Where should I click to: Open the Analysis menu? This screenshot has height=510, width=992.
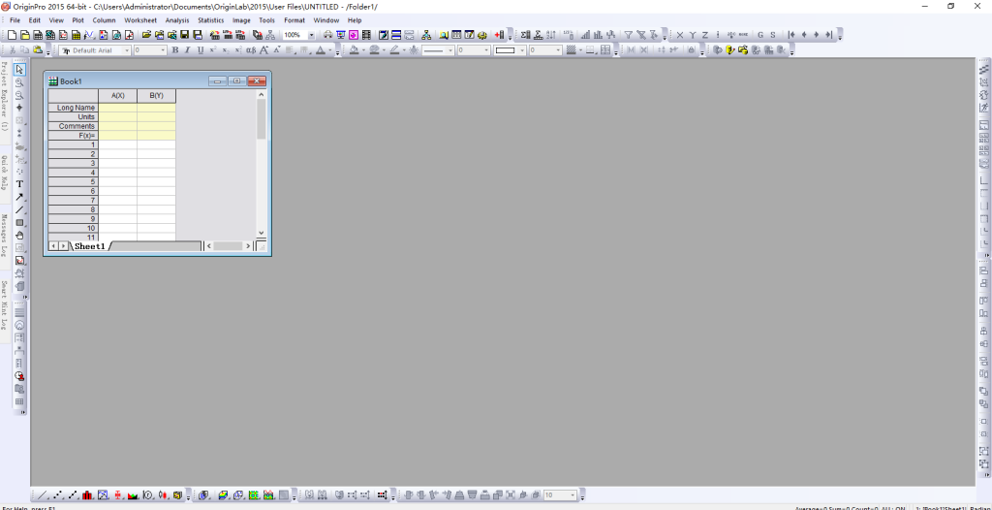[177, 19]
